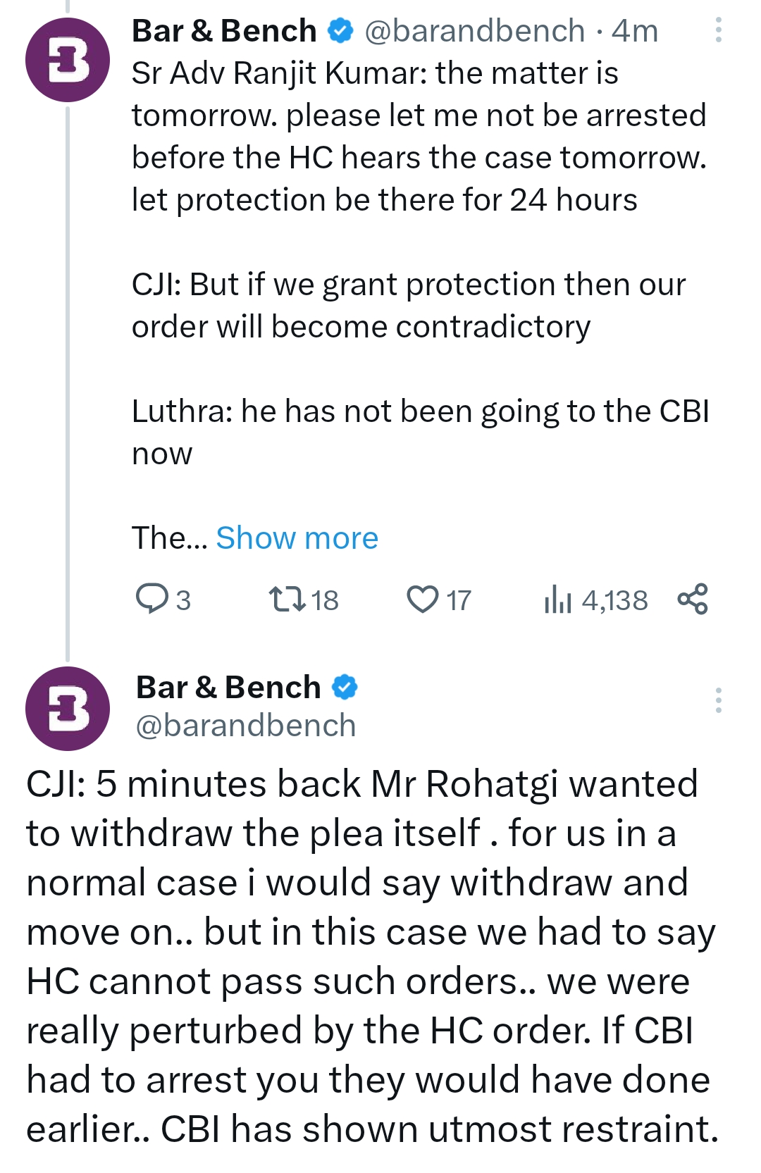Image resolution: width=761 pixels, height=1173 pixels.
Task: Open the tweet text about Ranjit Kumar
Action: 419,137
